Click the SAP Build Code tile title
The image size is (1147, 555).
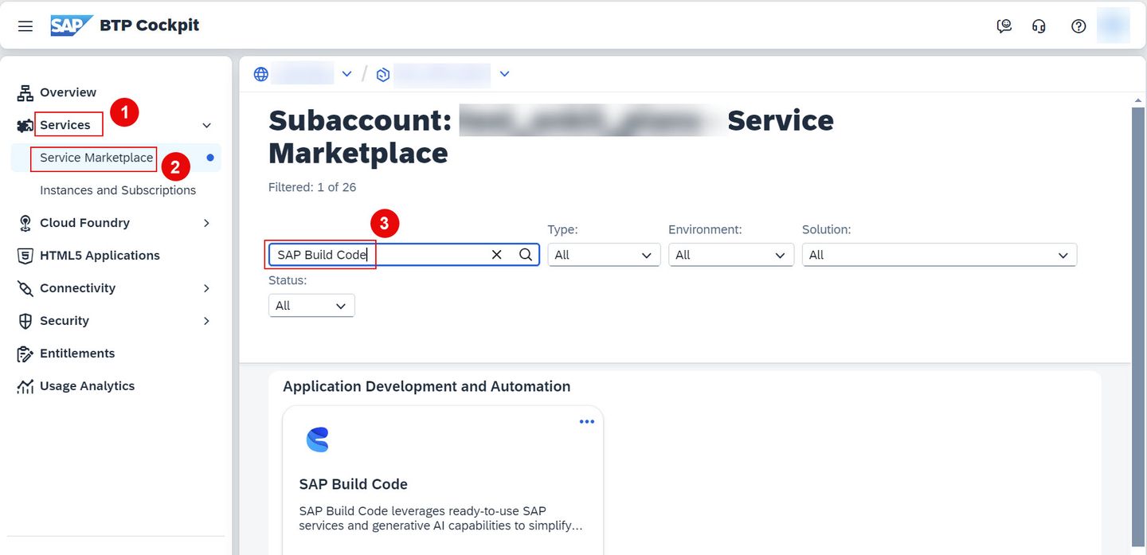(x=353, y=484)
